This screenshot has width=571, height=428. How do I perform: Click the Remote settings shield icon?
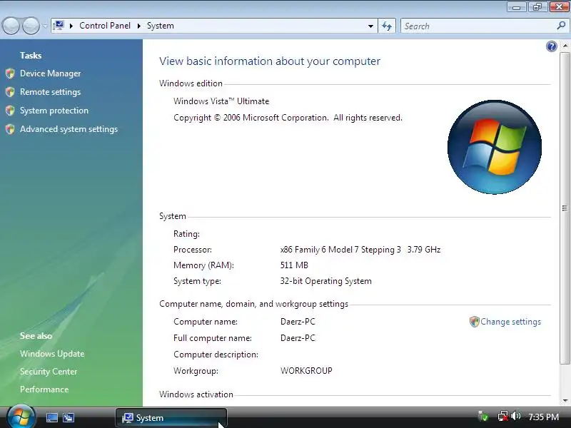10,92
